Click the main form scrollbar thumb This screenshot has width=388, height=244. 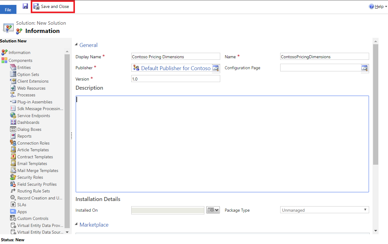(376, 104)
